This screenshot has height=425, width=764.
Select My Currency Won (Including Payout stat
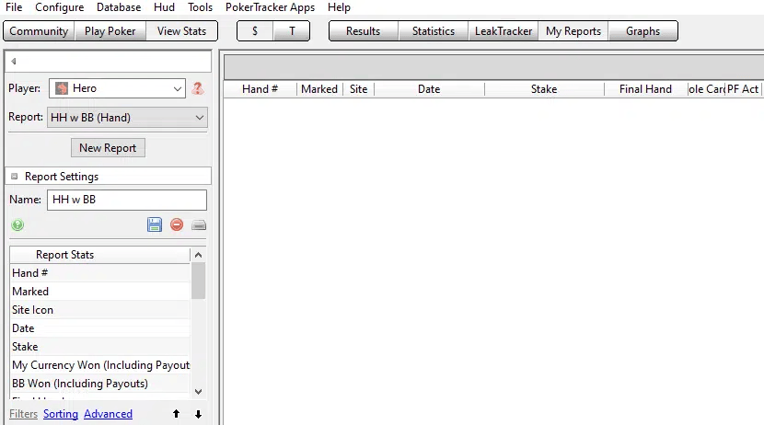pyautogui.click(x=100, y=365)
